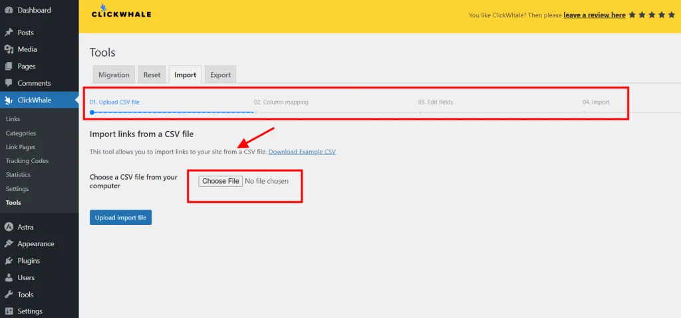Click the Users person icon

9,277
